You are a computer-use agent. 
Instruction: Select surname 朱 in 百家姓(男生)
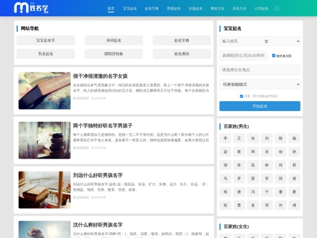pyautogui.click(x=239, y=165)
